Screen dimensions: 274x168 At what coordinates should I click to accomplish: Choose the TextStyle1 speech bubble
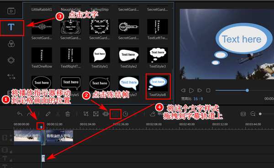(100, 55)
